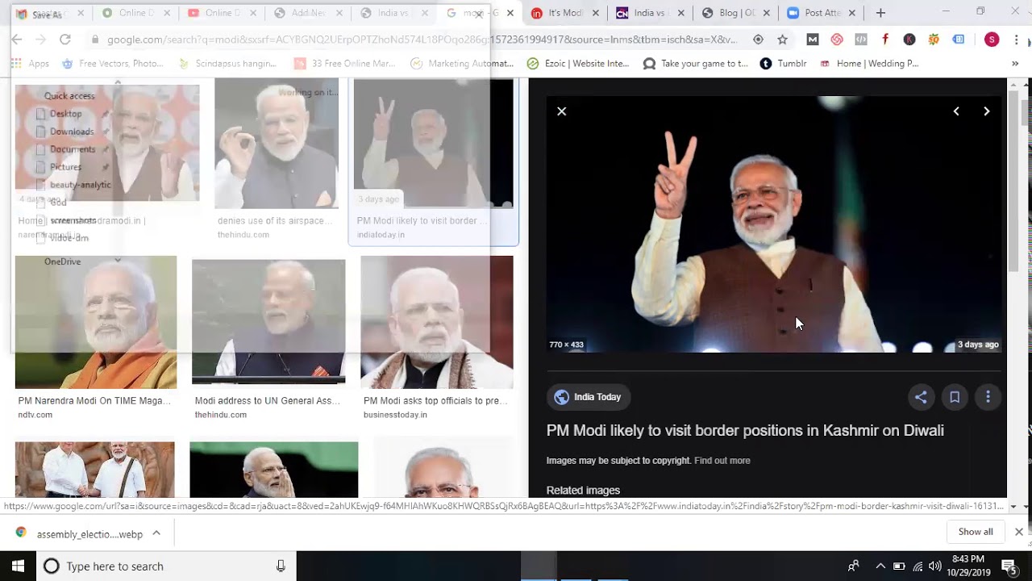Viewport: 1032px width, 581px height.
Task: Close the Blog tab
Action: (x=766, y=13)
